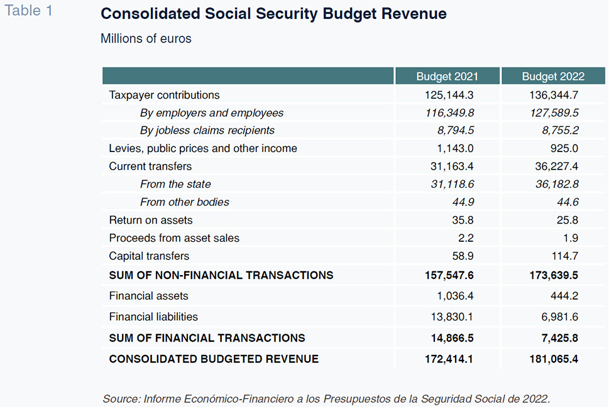Select Financial assets 2021 value 1,036.4
The width and height of the screenshot is (609, 407).
point(455,296)
